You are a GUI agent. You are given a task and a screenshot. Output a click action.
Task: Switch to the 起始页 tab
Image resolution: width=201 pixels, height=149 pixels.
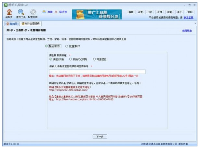pyautogui.click(x=12, y=24)
